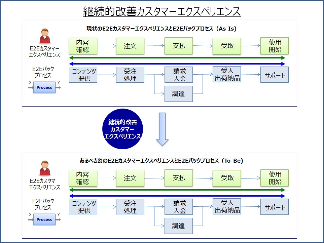Click the slide title 継続的改善カスタマーエクスペリエンス
Image resolution: width=324 pixels, height=243 pixels.
(x=162, y=11)
